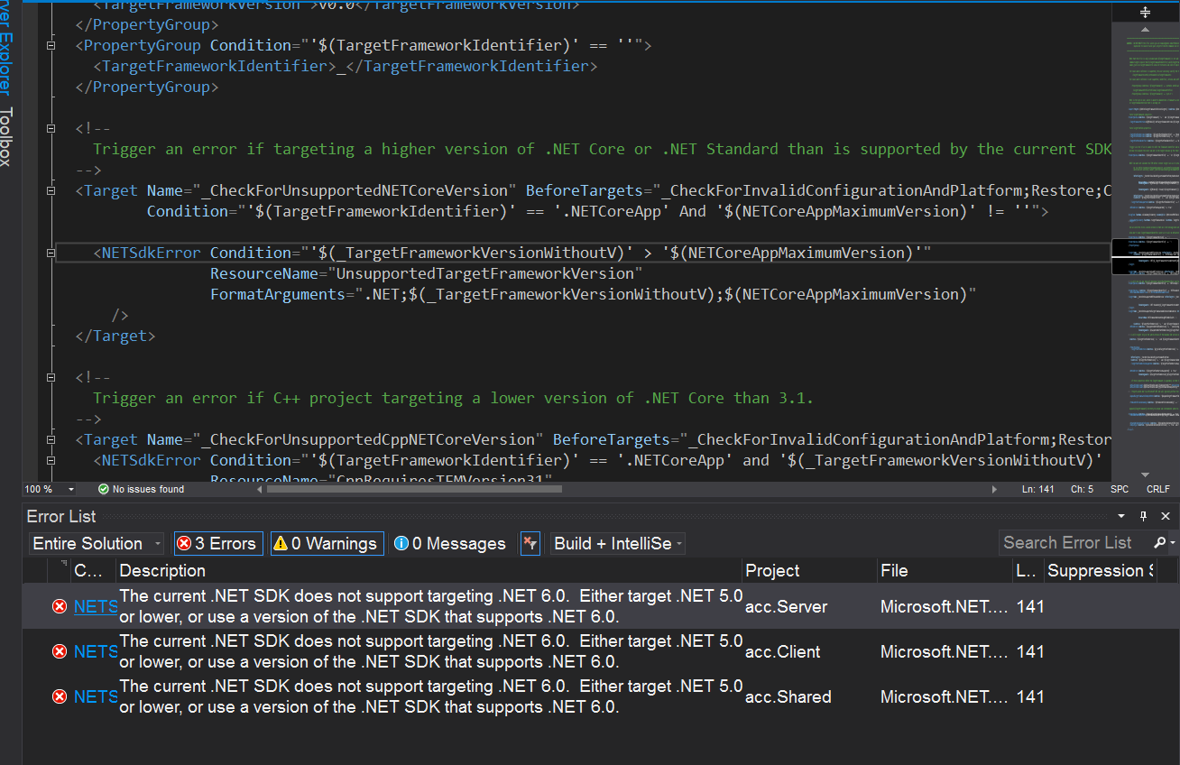The image size is (1180, 765).
Task: Click the Ch: 5 character indicator
Action: pyautogui.click(x=1082, y=489)
